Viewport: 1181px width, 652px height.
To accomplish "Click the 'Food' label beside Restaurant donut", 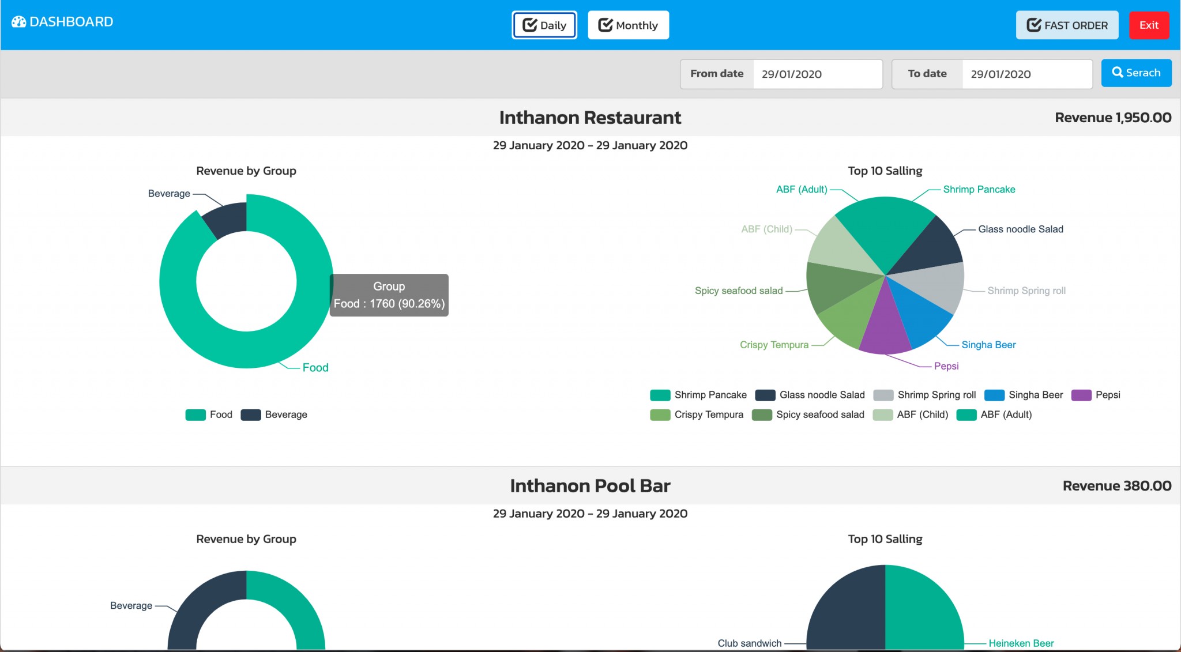I will [315, 368].
